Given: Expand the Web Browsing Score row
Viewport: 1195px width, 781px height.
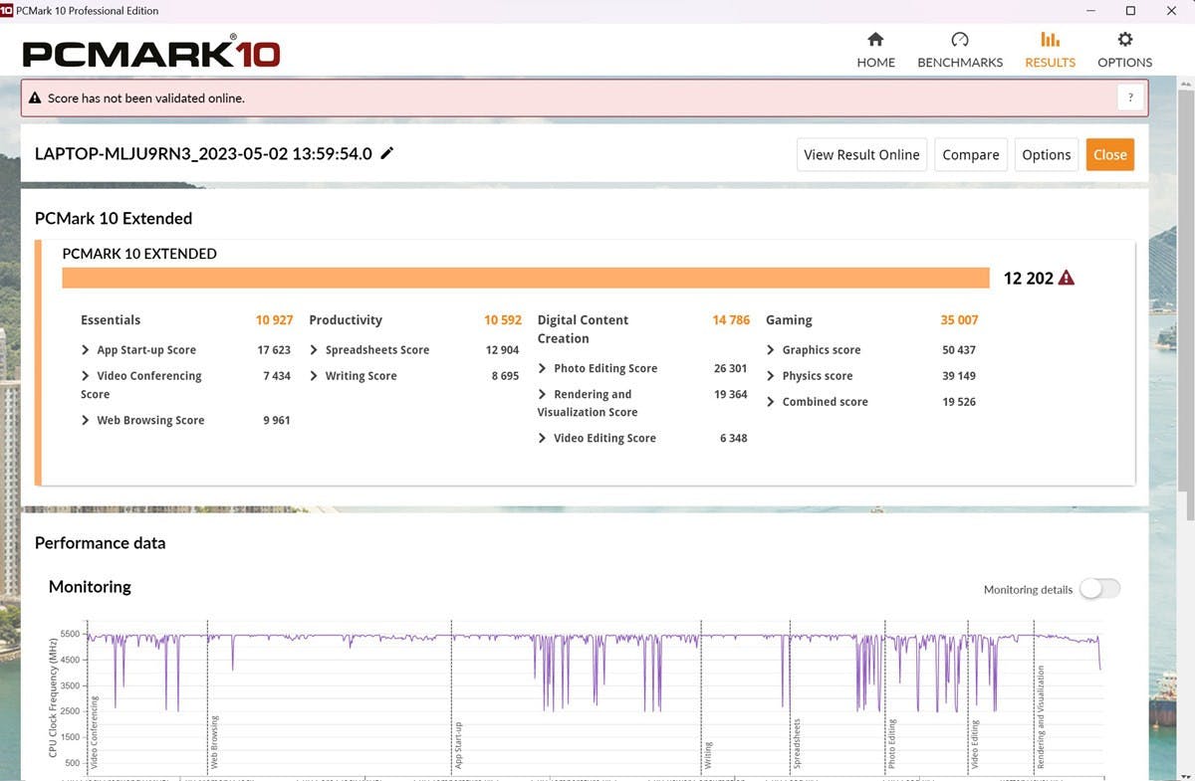Looking at the screenshot, I should (x=86, y=421).
